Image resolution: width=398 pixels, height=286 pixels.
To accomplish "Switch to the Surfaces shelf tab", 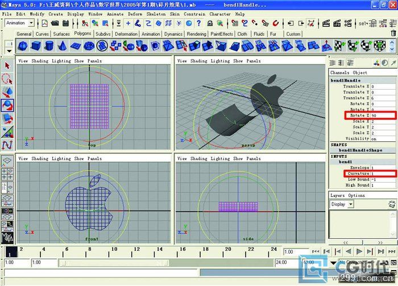I will [61, 34].
